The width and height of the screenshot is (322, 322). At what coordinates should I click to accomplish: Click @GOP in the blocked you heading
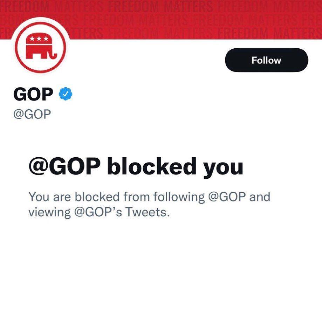point(65,166)
